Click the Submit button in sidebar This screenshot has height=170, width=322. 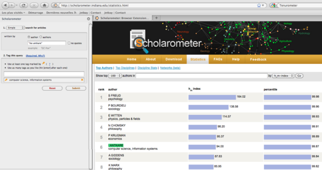pyautogui.click(x=76, y=88)
